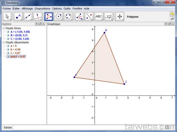Open the Polygon tool's submenu triangle
The height and width of the screenshot is (132, 177).
(52, 20)
